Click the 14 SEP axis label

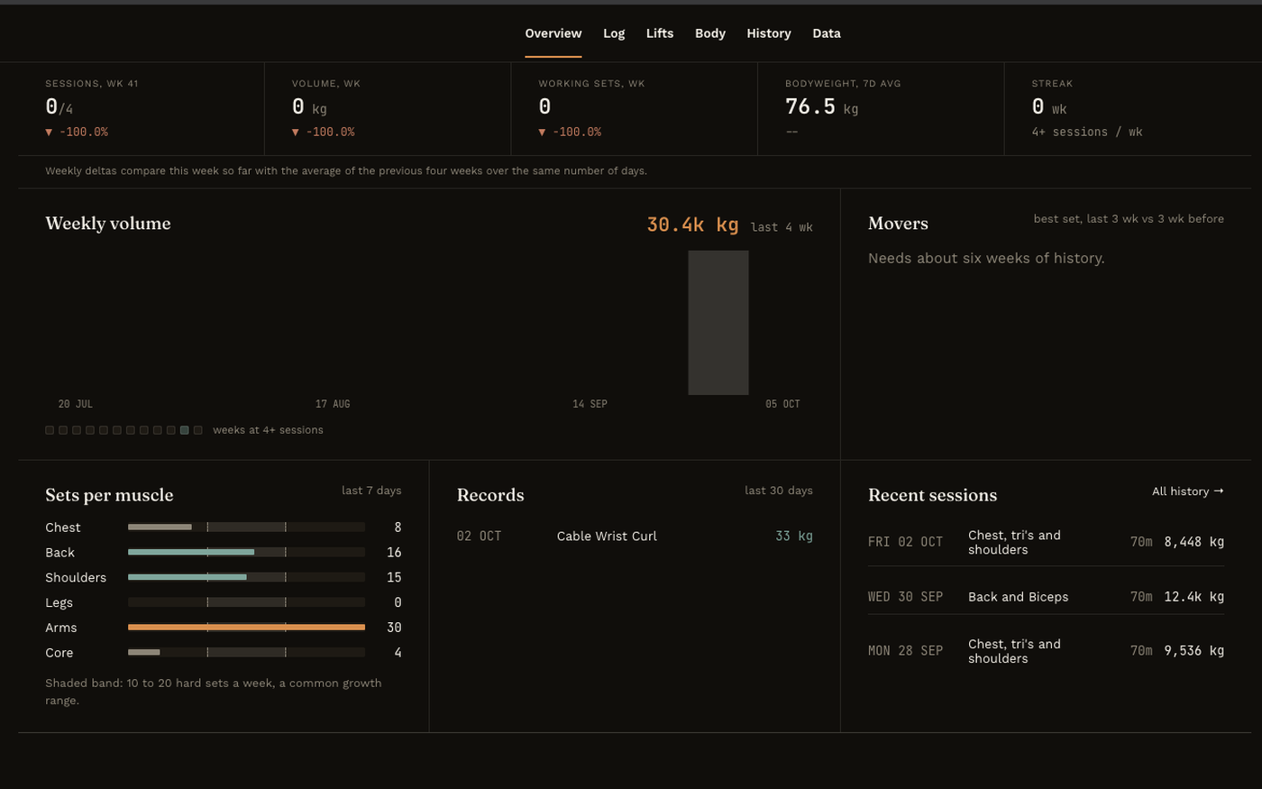[590, 404]
